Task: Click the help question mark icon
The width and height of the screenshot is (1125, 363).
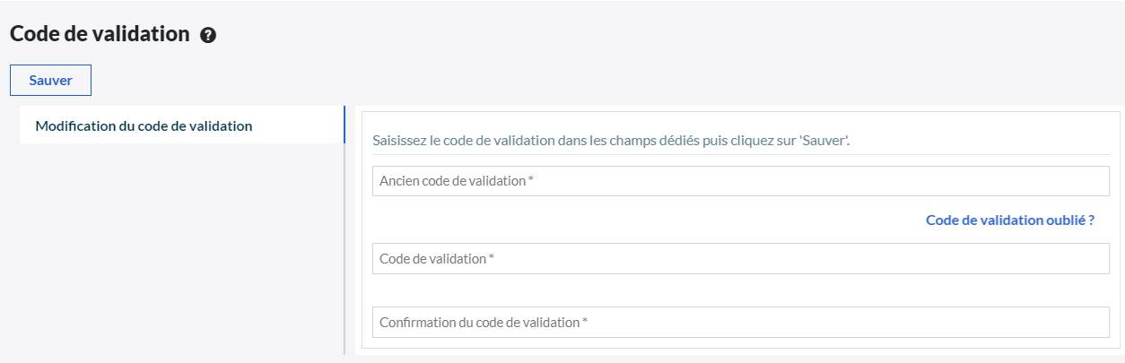Action: (209, 36)
